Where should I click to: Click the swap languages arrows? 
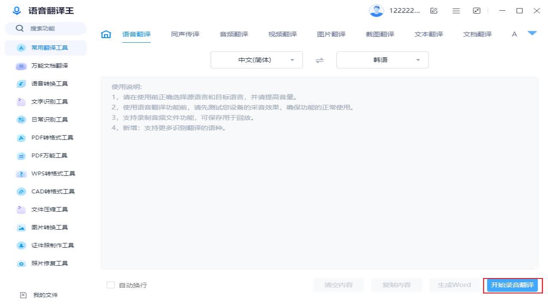(x=319, y=60)
